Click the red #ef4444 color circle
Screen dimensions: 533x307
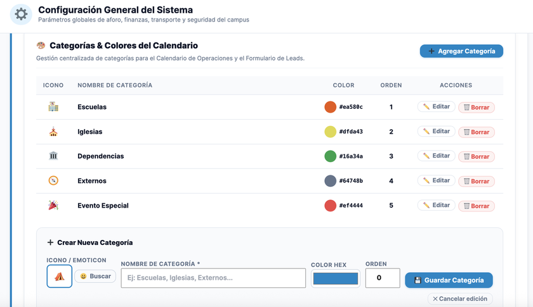coord(330,206)
